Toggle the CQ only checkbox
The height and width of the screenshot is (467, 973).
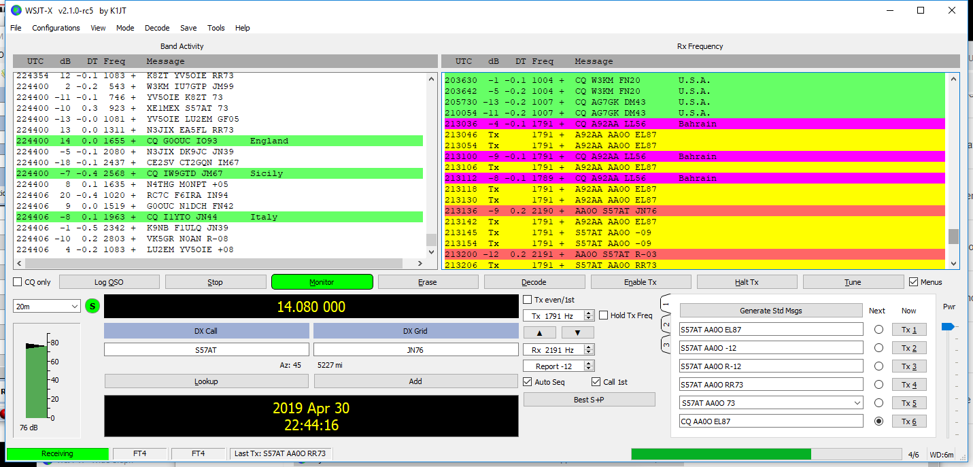click(18, 282)
